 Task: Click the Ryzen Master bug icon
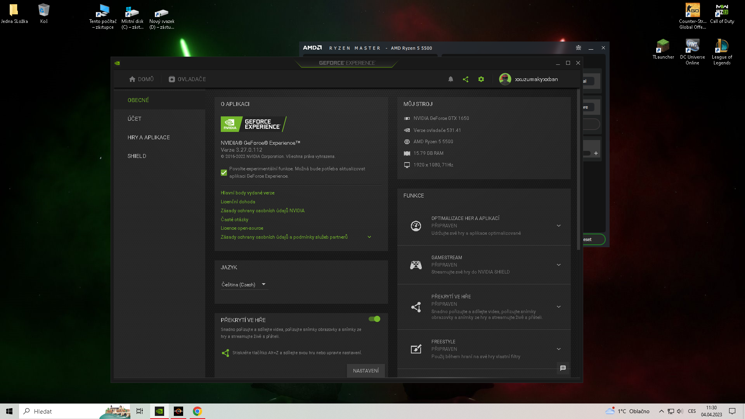pyautogui.click(x=579, y=48)
